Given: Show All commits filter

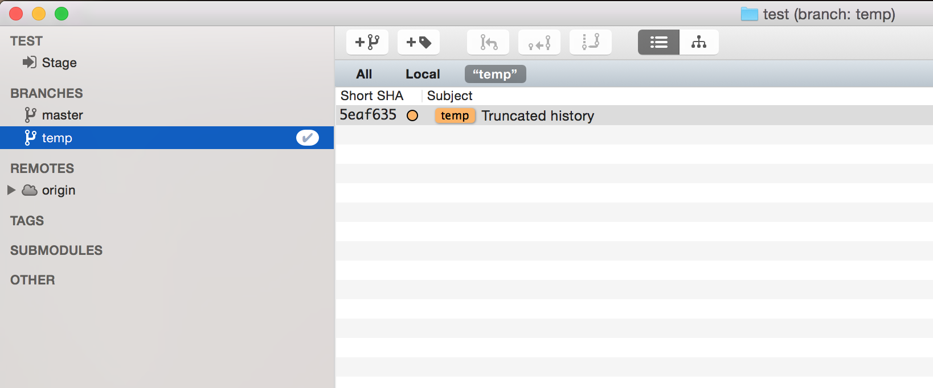Looking at the screenshot, I should pyautogui.click(x=364, y=74).
